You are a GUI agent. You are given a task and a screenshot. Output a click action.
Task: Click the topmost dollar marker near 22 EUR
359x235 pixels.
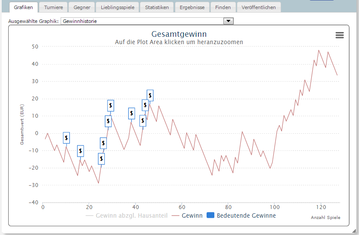point(150,95)
